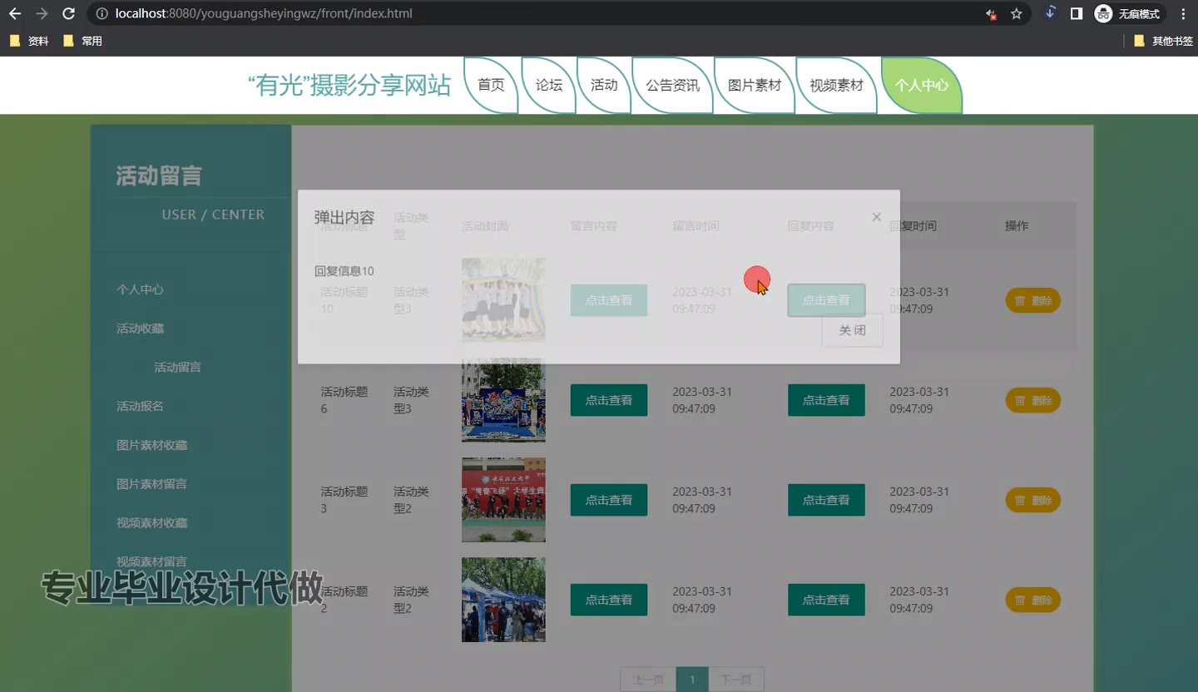The image size is (1198, 692).
Task: Open the 图片素材 navigation tab
Action: pos(755,85)
